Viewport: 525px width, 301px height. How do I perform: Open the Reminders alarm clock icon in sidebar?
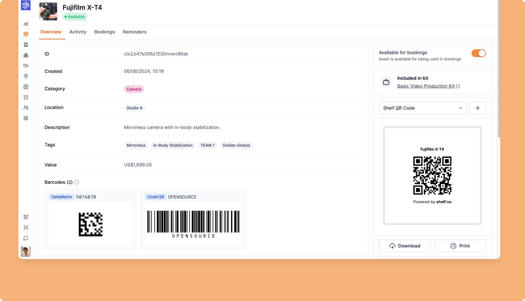(26, 97)
